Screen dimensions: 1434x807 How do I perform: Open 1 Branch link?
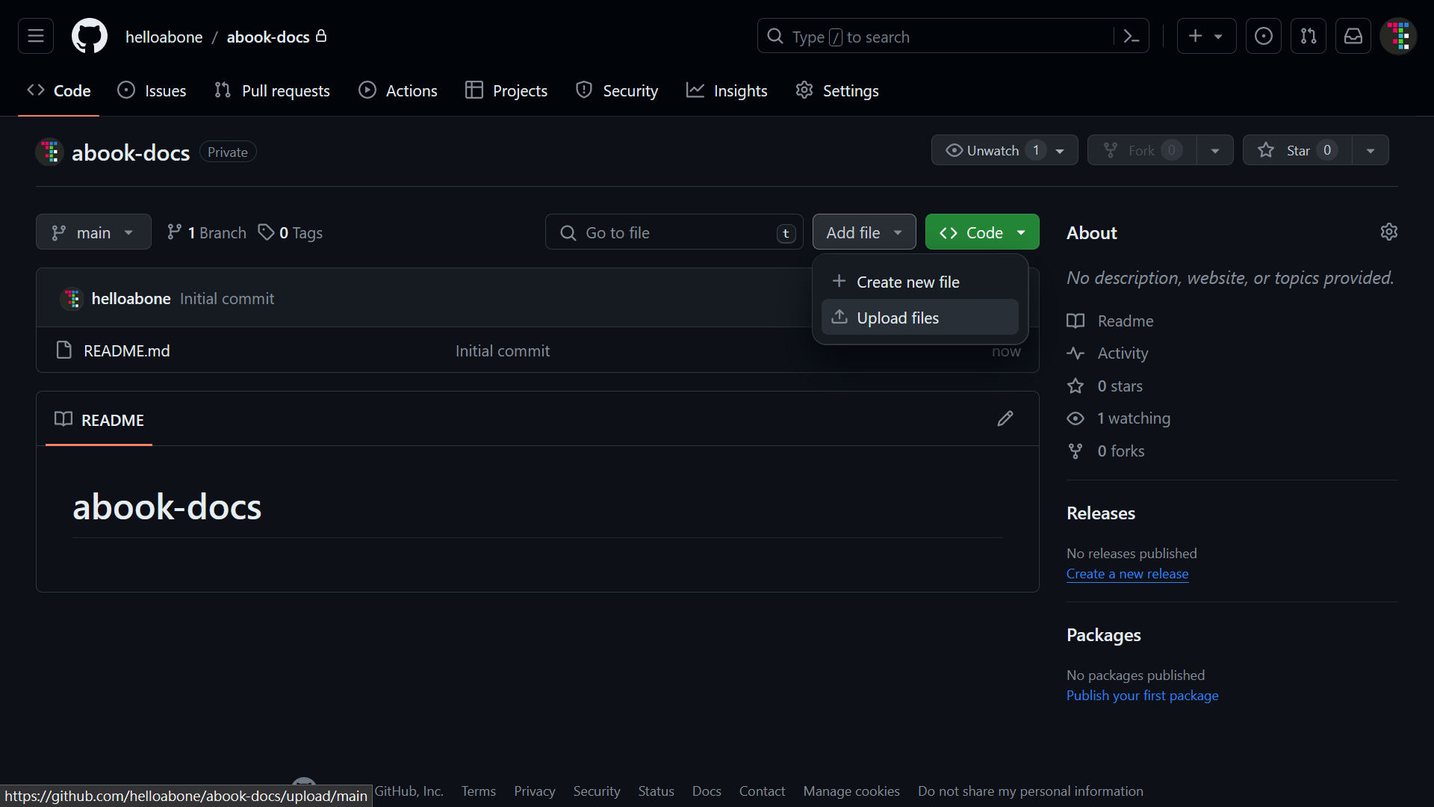click(x=207, y=232)
